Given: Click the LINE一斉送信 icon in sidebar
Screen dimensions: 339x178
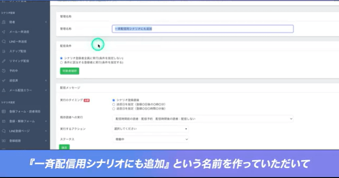Looking at the screenshot, I should coord(4,41).
